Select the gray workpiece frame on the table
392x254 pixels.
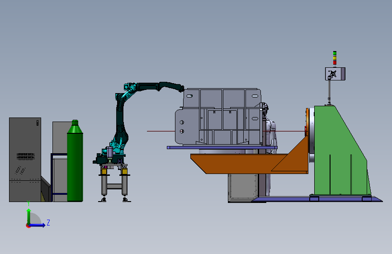pos(217,117)
